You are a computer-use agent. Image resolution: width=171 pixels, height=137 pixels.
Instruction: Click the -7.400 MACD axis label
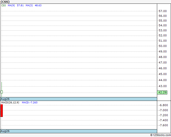(x=163, y=120)
